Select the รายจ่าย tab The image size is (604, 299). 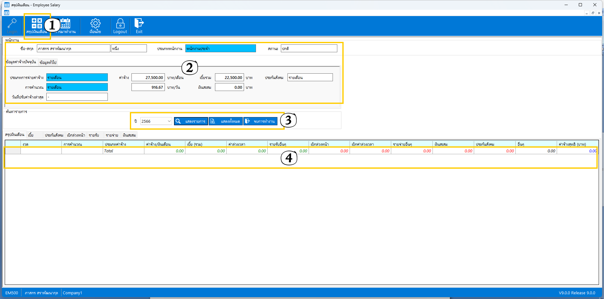coord(112,135)
